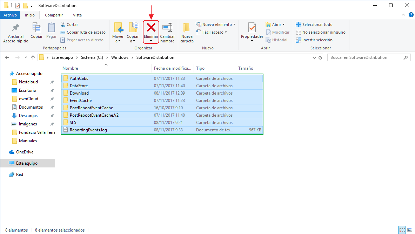This screenshot has width=415, height=234.
Task: Switch to details view mode
Action: pos(402,230)
